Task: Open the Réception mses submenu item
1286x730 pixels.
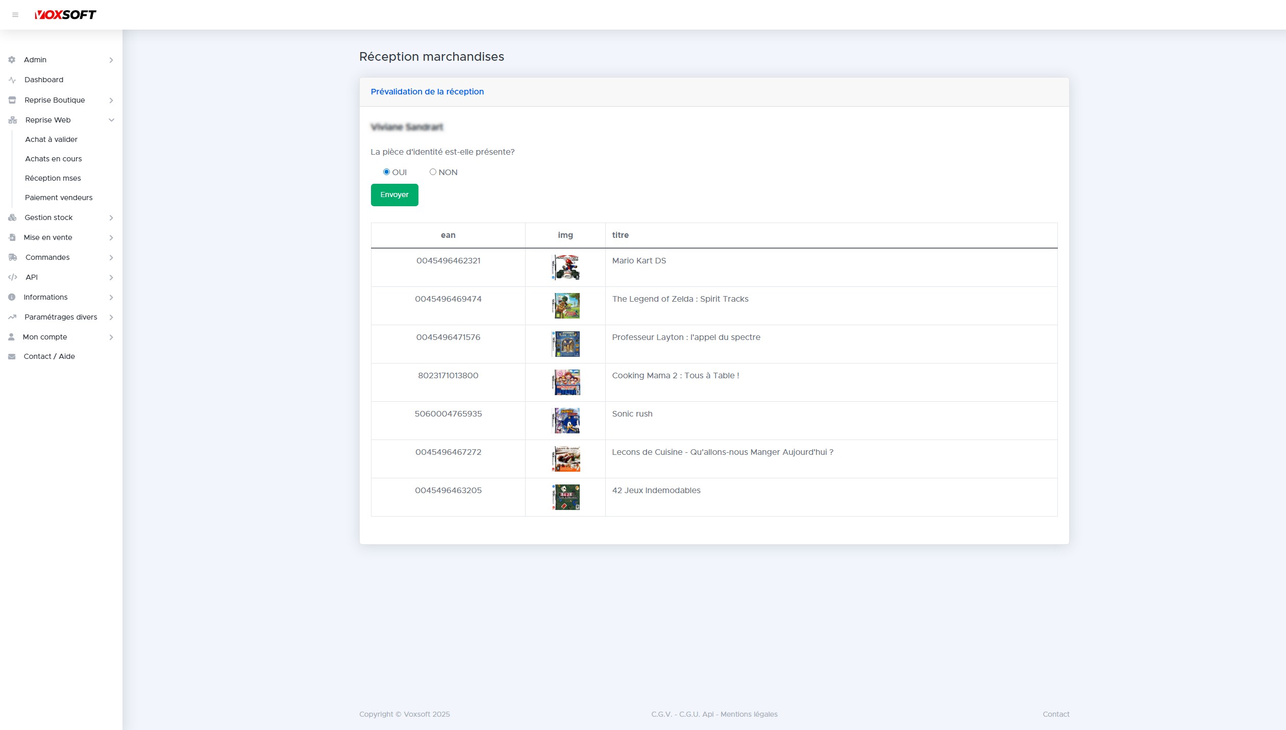Action: (53, 178)
